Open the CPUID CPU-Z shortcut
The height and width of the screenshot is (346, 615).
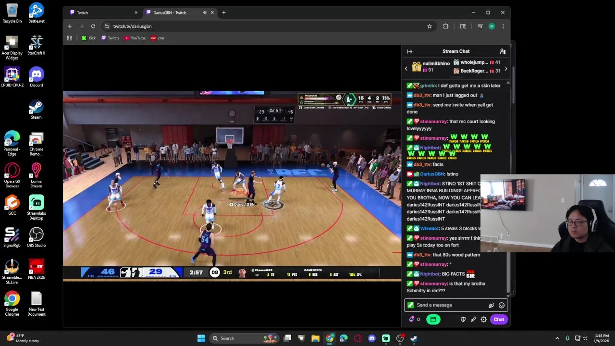(x=12, y=77)
